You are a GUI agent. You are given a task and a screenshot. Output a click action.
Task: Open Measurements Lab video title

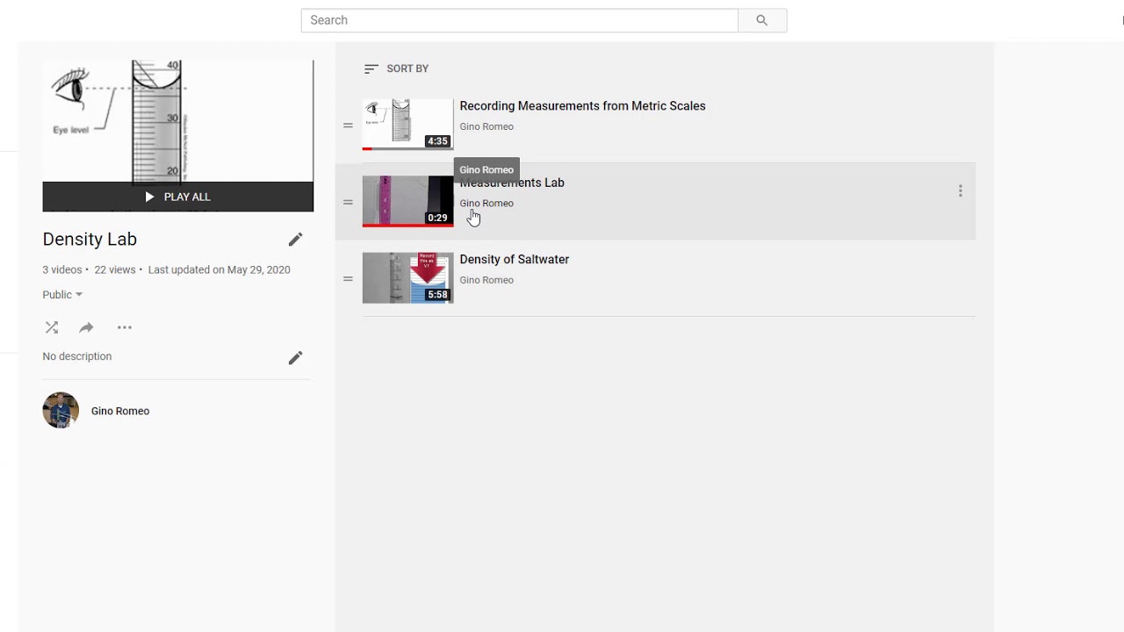pos(512,183)
